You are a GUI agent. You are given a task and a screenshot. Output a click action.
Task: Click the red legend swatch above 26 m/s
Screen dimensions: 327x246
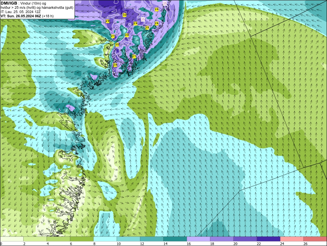coord(315,239)
